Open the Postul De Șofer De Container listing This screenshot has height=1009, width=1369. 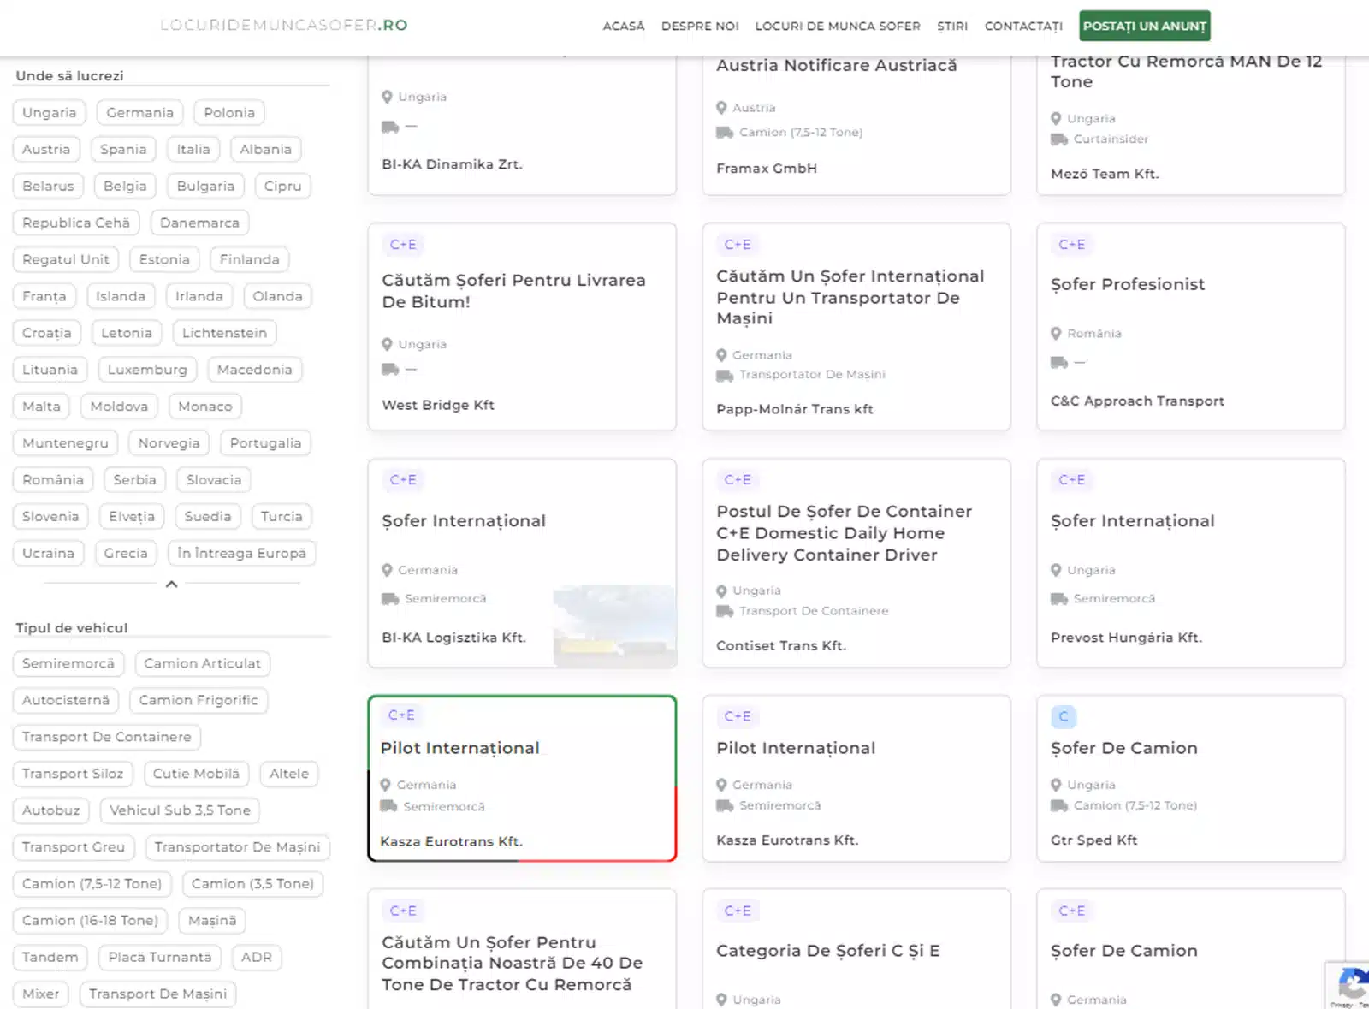[x=845, y=533]
